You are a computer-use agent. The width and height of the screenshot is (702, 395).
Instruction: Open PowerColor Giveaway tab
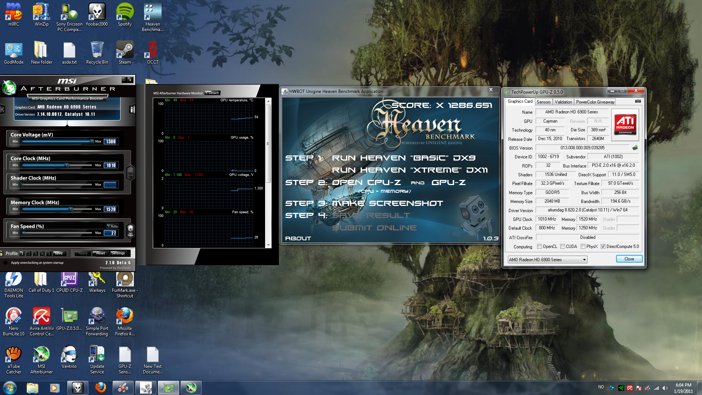[595, 102]
